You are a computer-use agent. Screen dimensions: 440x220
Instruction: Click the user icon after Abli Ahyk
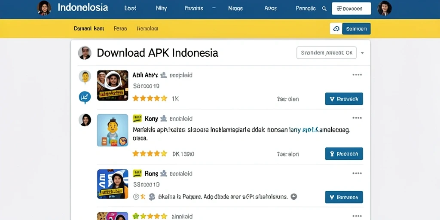coord(164,75)
